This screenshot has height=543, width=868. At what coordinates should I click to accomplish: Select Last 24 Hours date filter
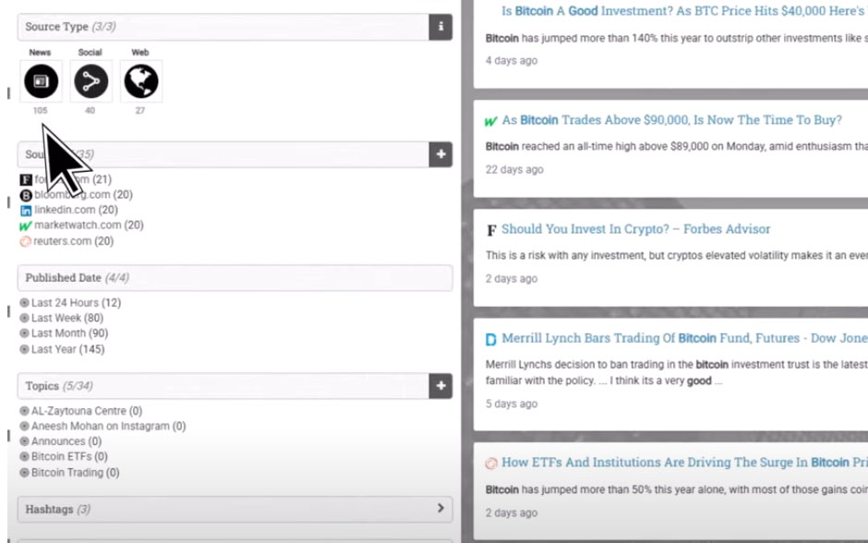click(x=70, y=303)
